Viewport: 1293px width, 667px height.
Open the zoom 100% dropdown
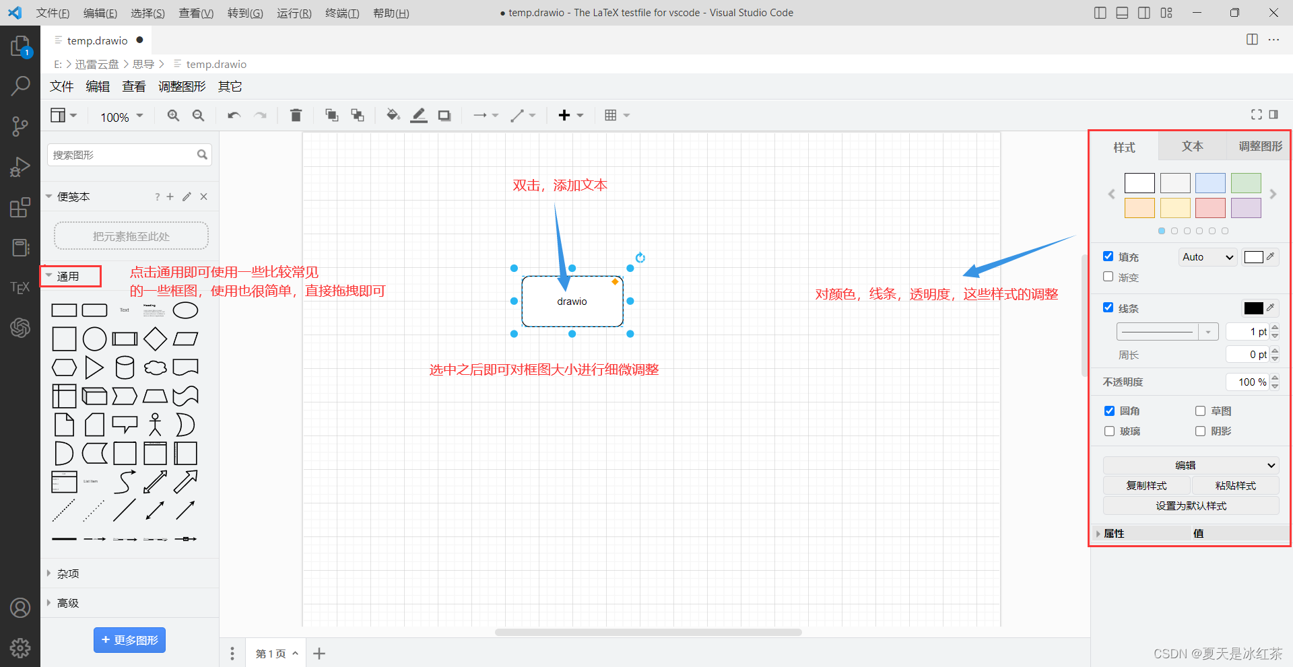[x=122, y=116]
